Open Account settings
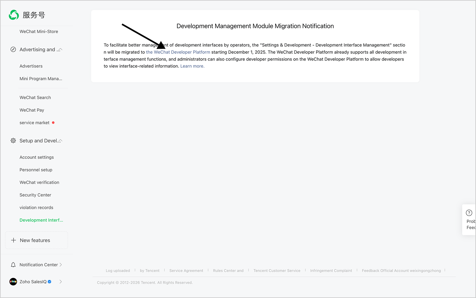The image size is (476, 298). pos(37,157)
